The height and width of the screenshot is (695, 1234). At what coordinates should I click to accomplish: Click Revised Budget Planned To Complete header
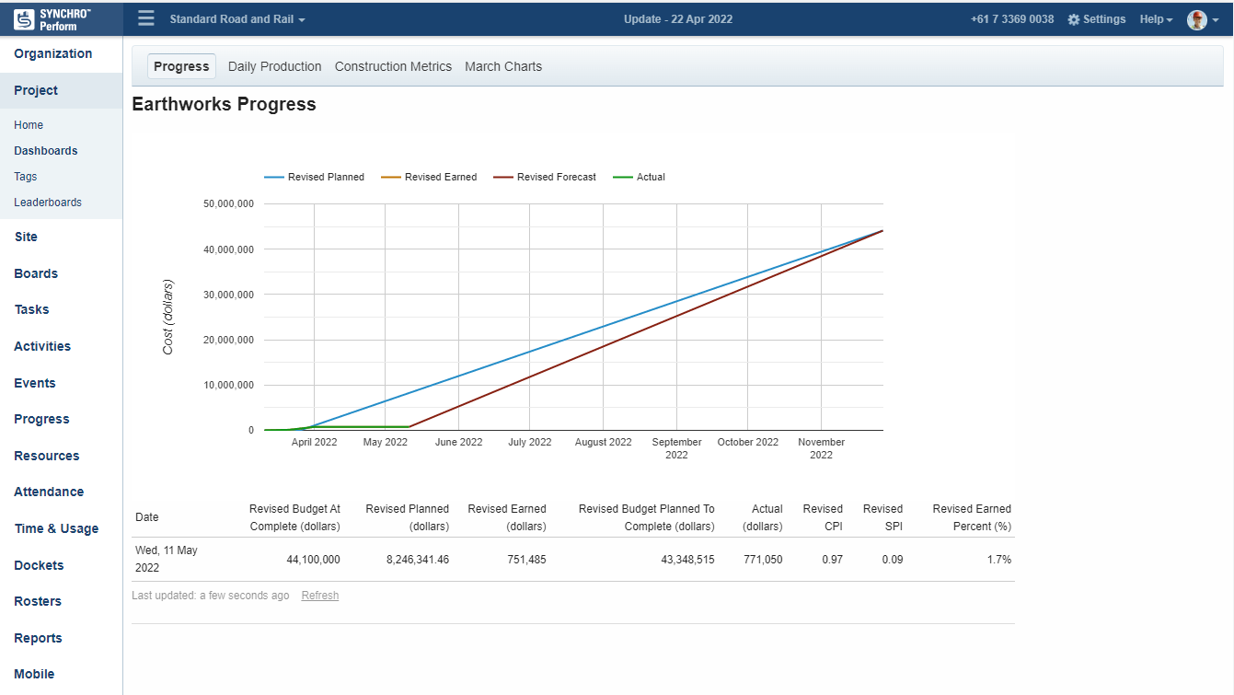[x=647, y=517]
